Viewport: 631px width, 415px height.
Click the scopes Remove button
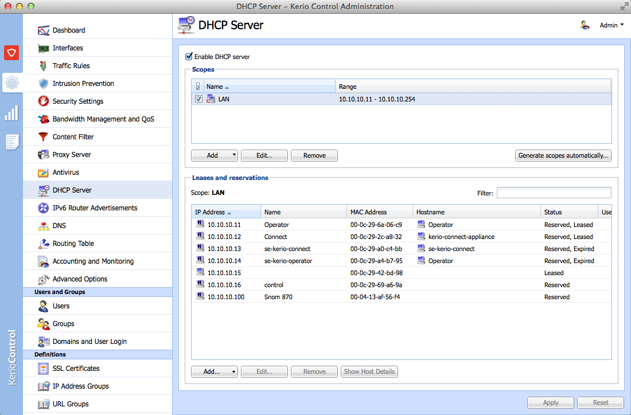pos(314,156)
